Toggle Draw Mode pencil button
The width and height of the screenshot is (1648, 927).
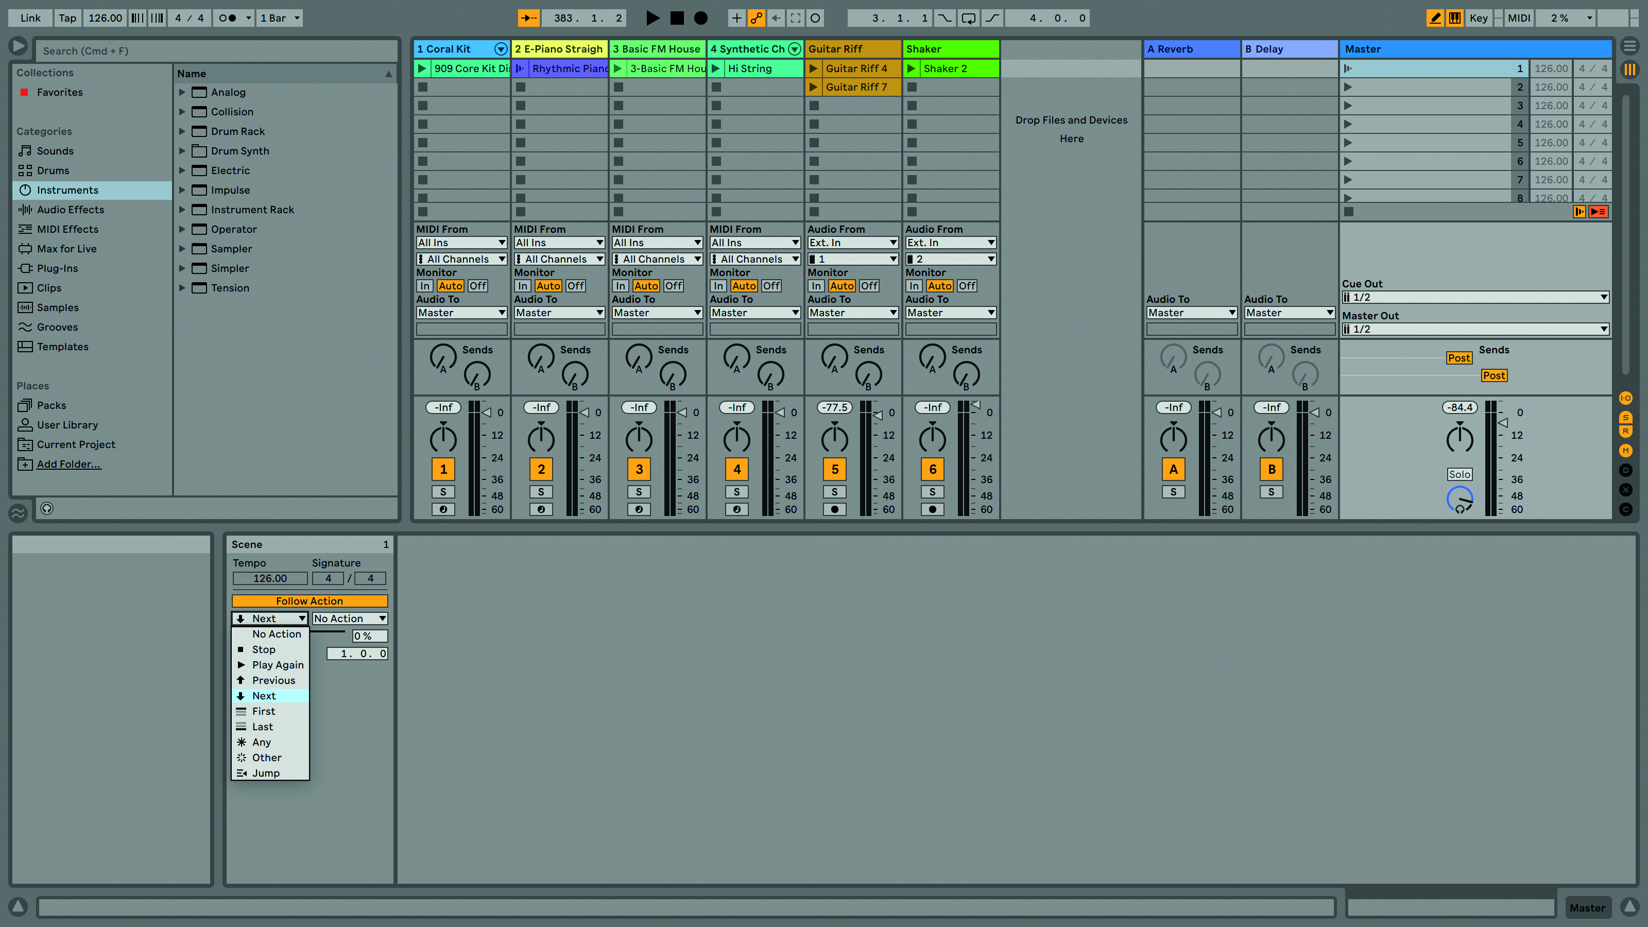click(x=1435, y=18)
